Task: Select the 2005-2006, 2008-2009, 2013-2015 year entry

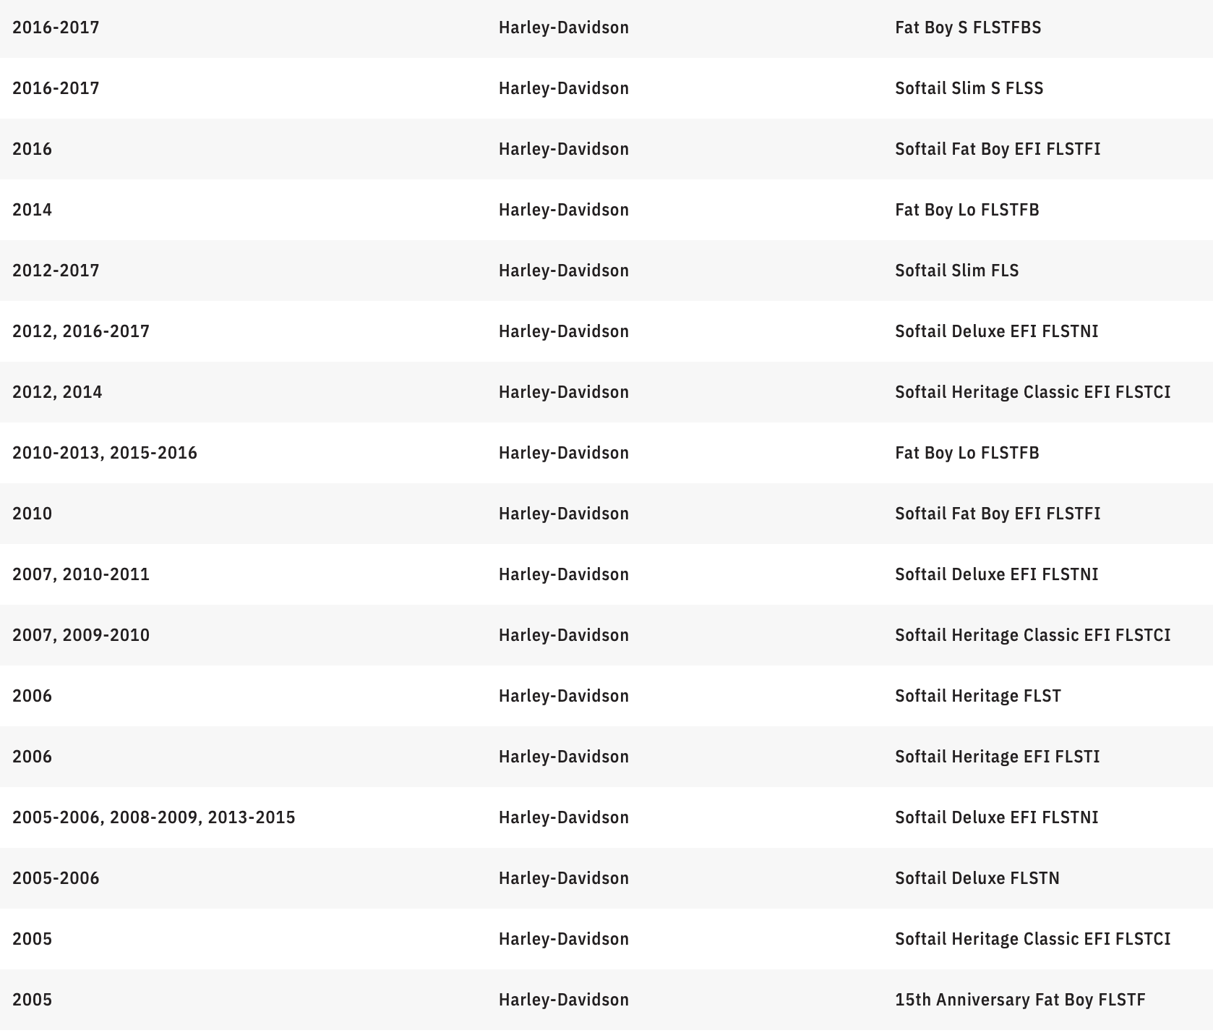Action: 154,817
